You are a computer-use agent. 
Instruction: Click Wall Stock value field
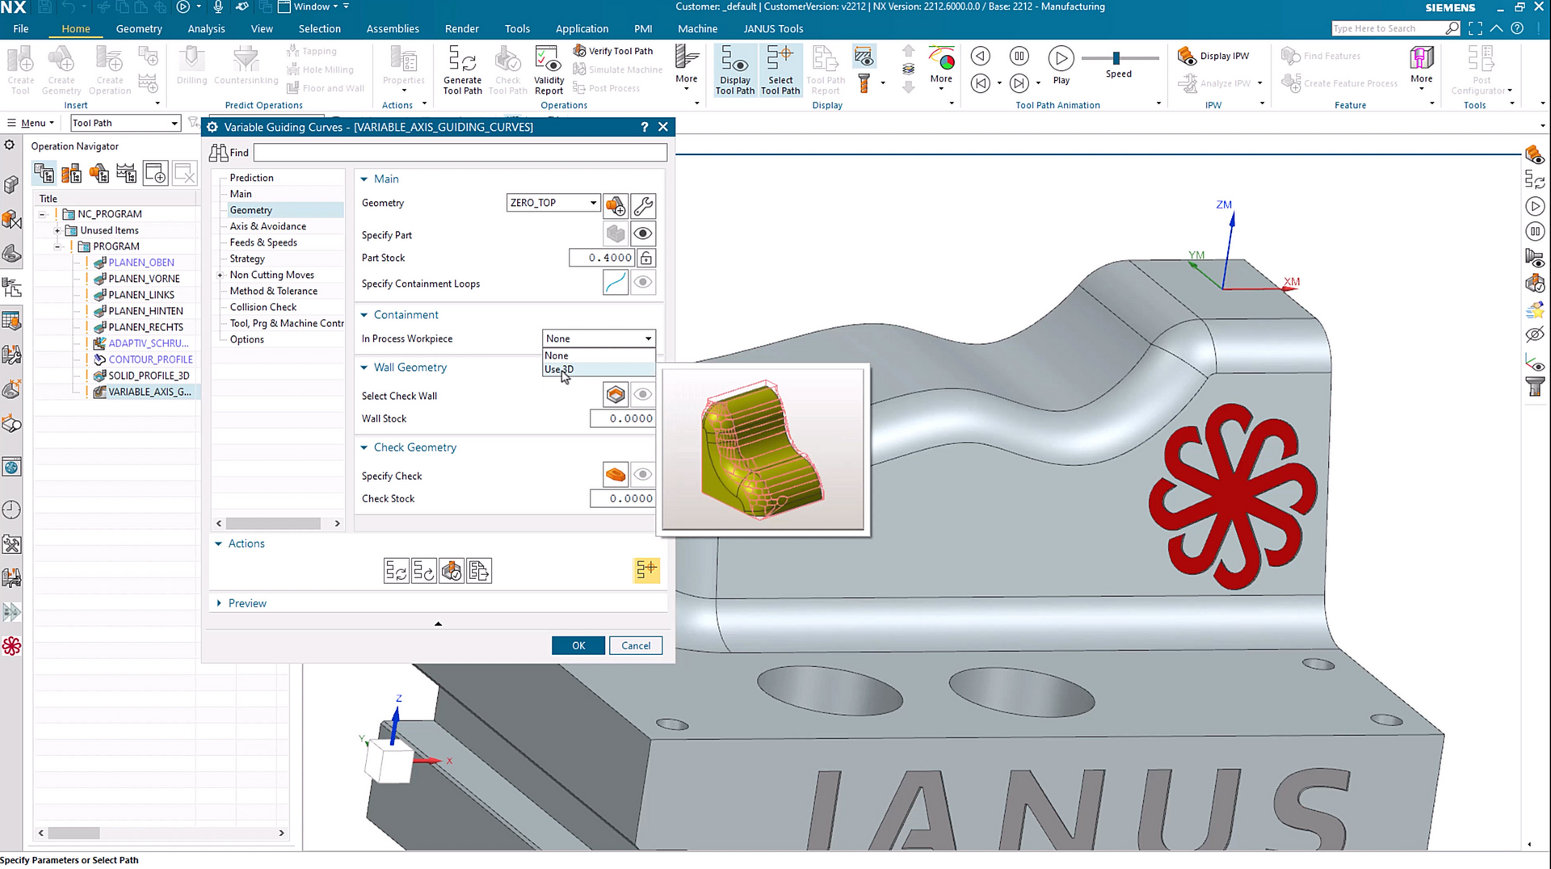pyautogui.click(x=622, y=418)
